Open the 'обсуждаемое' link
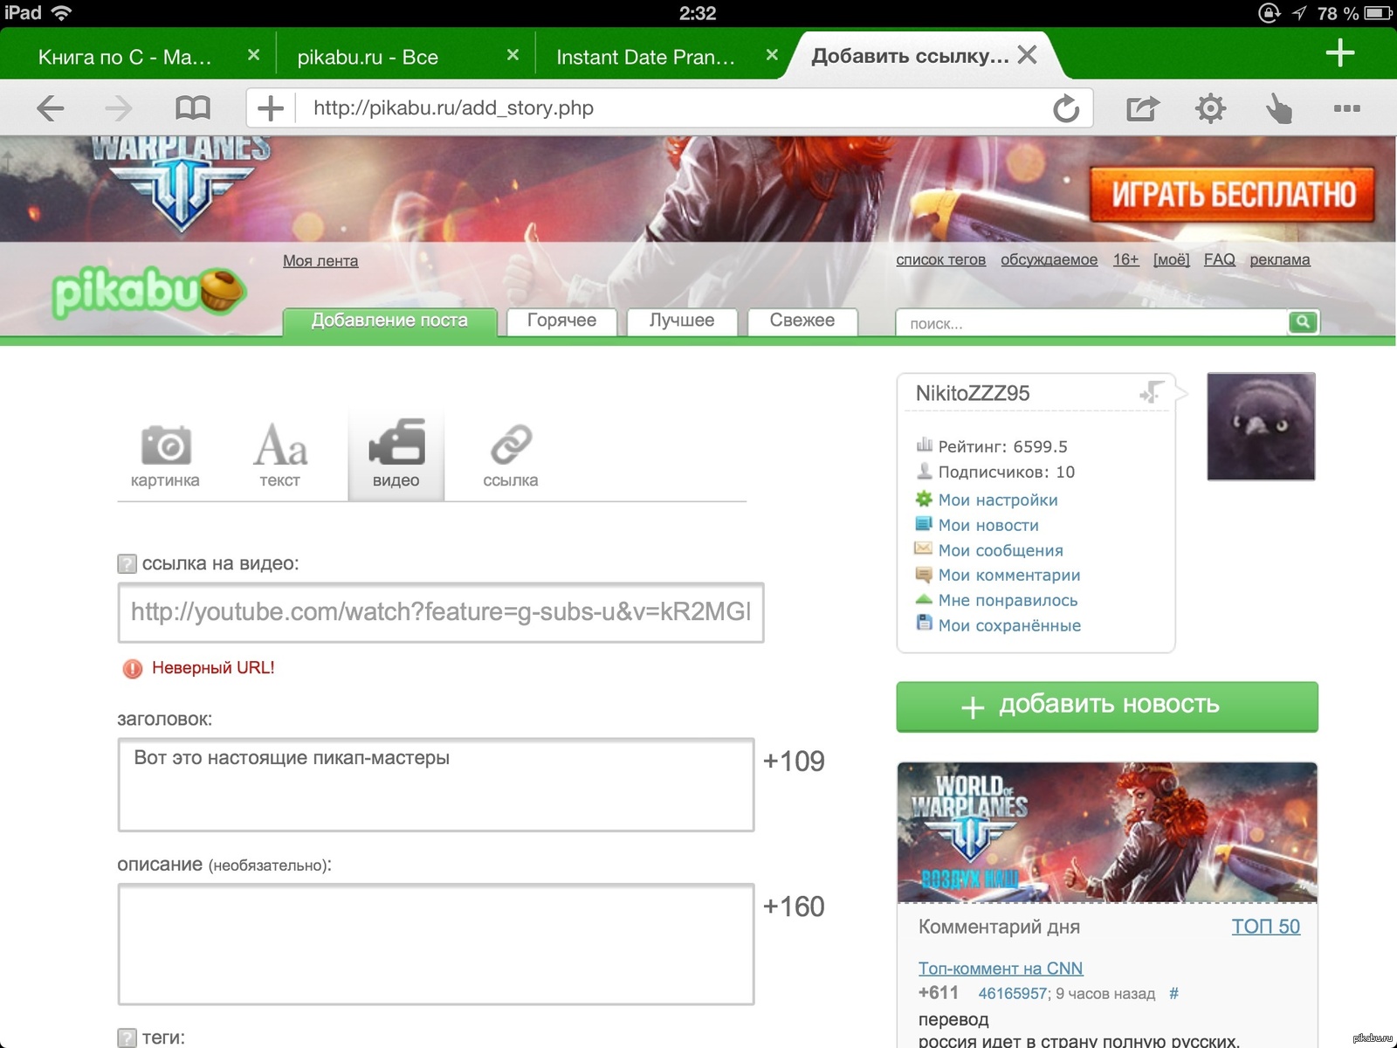The width and height of the screenshot is (1397, 1048). [x=1049, y=259]
